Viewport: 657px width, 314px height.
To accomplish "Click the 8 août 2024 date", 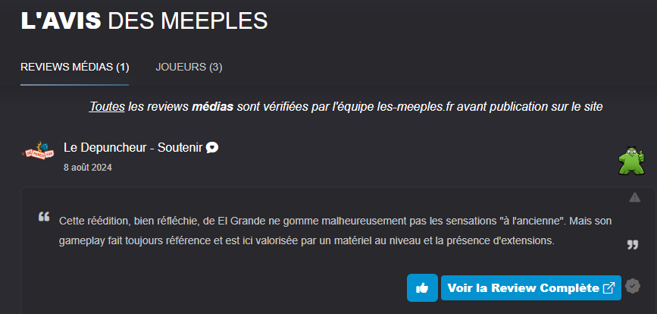I will pyautogui.click(x=88, y=168).
